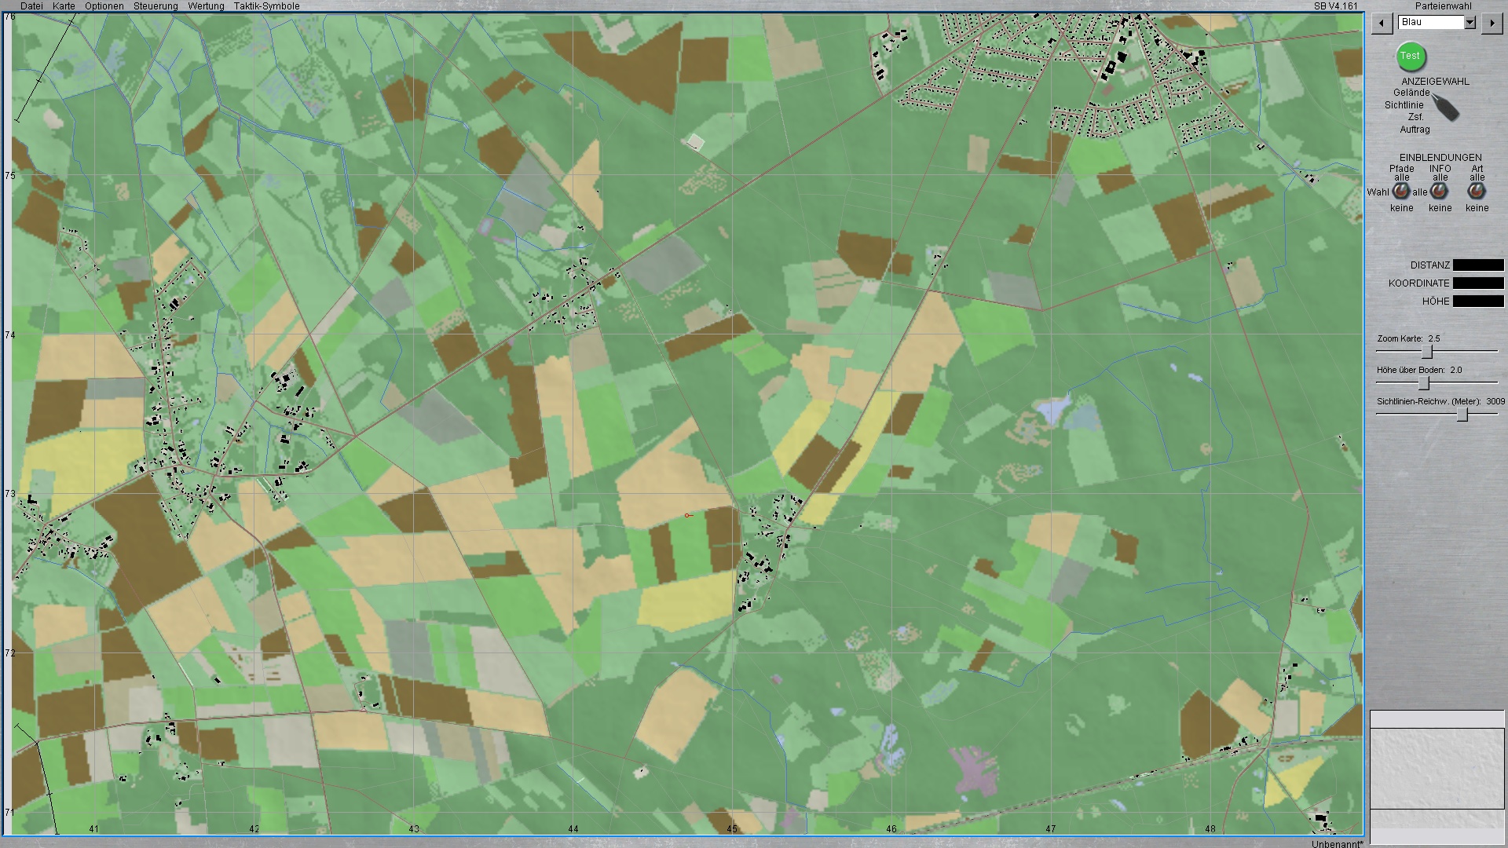The height and width of the screenshot is (848, 1508).
Task: Open the Parteienwahl Blau dropdown
Action: [1470, 23]
